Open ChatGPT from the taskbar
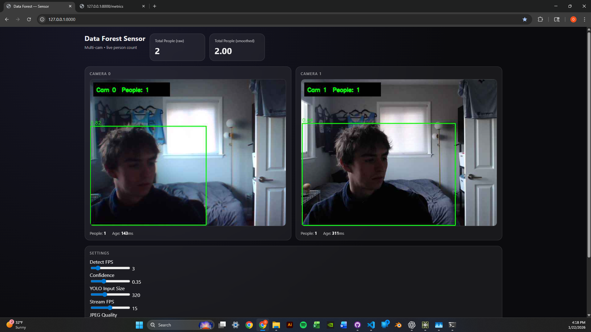Image resolution: width=591 pixels, height=332 pixels. (x=412, y=325)
